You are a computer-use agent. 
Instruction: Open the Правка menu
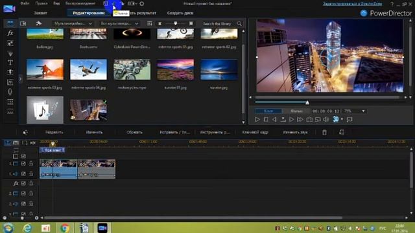pos(41,3)
